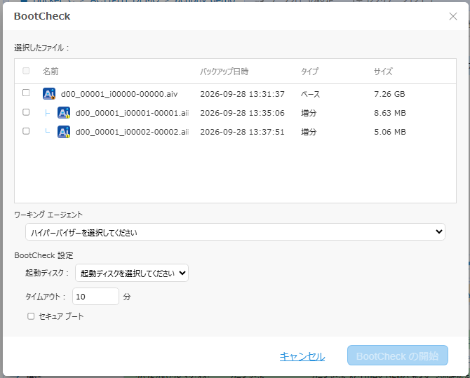
Task: Select the file name d00_00001_i00002-00002.aii
Action: [132, 132]
